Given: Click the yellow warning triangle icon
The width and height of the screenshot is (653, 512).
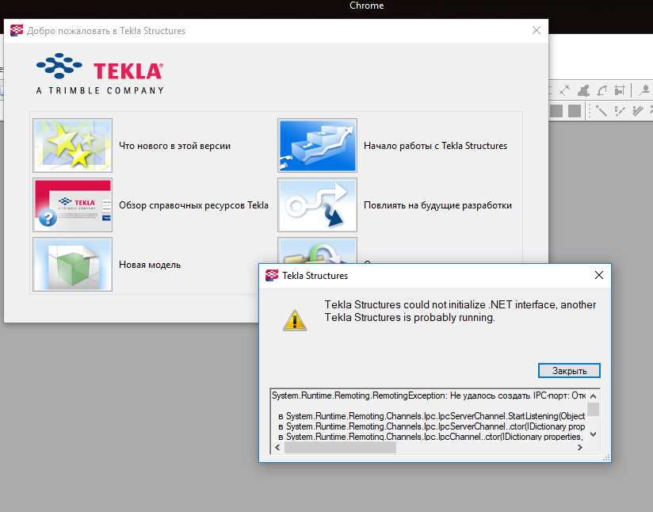Looking at the screenshot, I should point(295,320).
